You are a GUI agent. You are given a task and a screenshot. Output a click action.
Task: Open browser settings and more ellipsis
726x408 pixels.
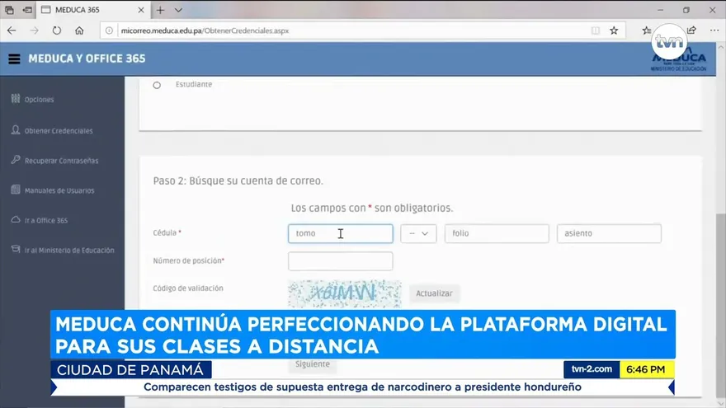[x=714, y=30]
